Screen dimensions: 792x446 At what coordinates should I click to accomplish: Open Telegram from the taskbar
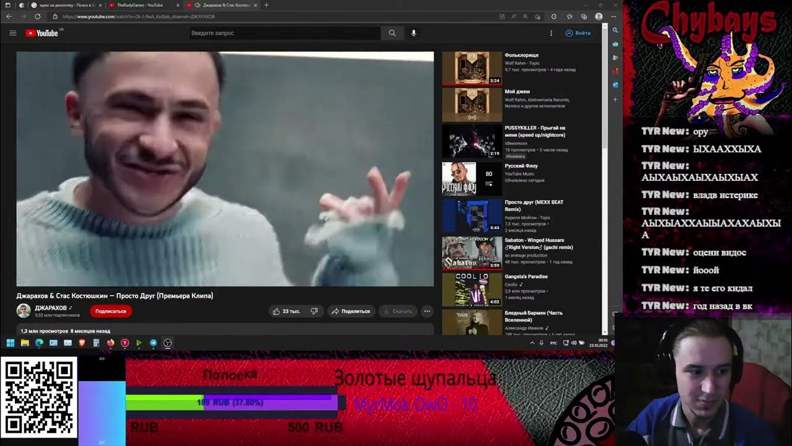(x=153, y=343)
